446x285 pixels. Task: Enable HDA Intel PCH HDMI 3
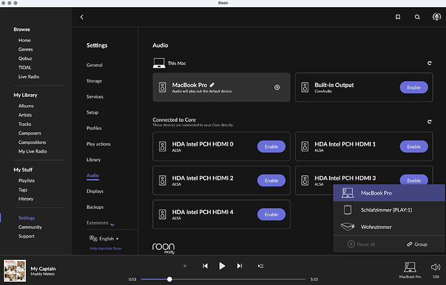point(414,180)
